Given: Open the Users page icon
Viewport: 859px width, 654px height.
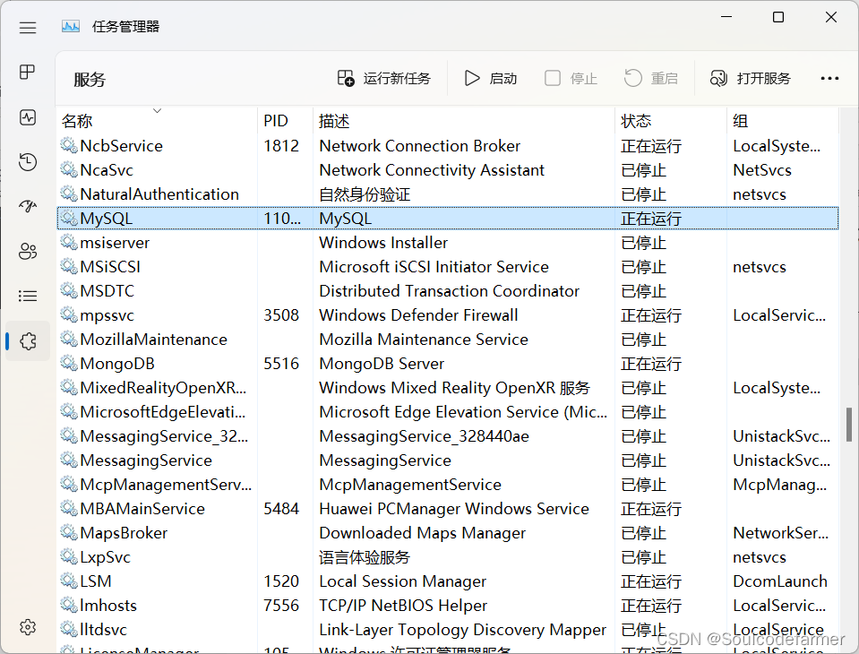Looking at the screenshot, I should [28, 252].
